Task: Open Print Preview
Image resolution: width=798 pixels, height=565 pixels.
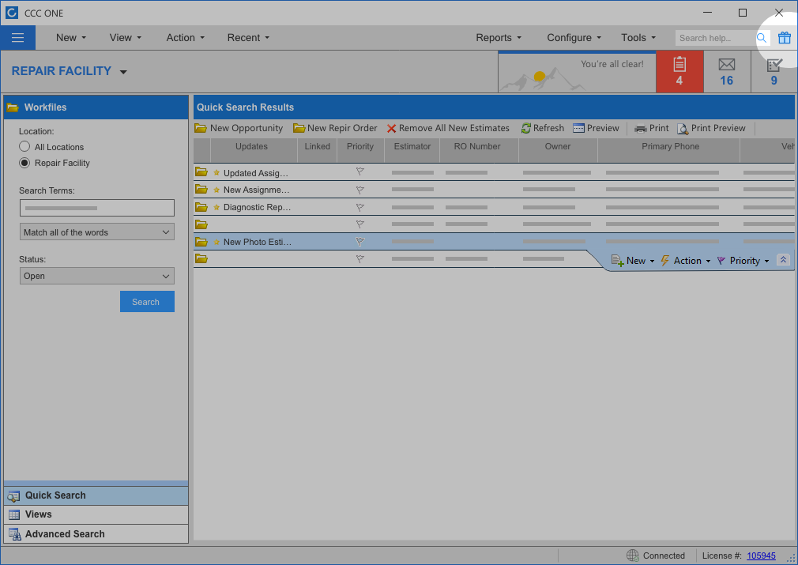Action: [711, 128]
